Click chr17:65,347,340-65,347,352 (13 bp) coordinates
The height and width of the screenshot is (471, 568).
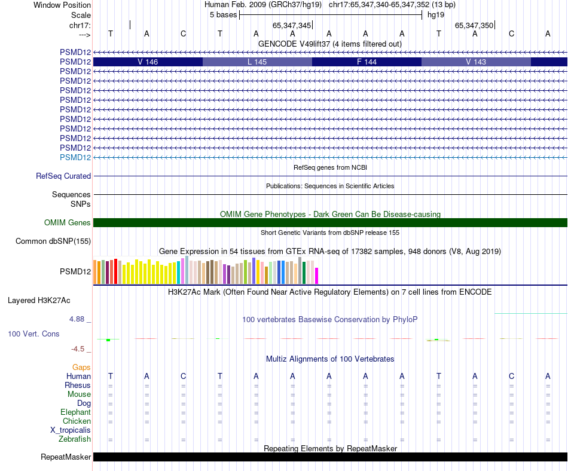[x=392, y=5]
